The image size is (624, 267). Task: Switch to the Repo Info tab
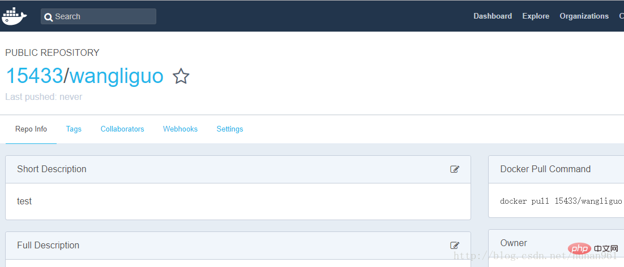click(x=31, y=129)
